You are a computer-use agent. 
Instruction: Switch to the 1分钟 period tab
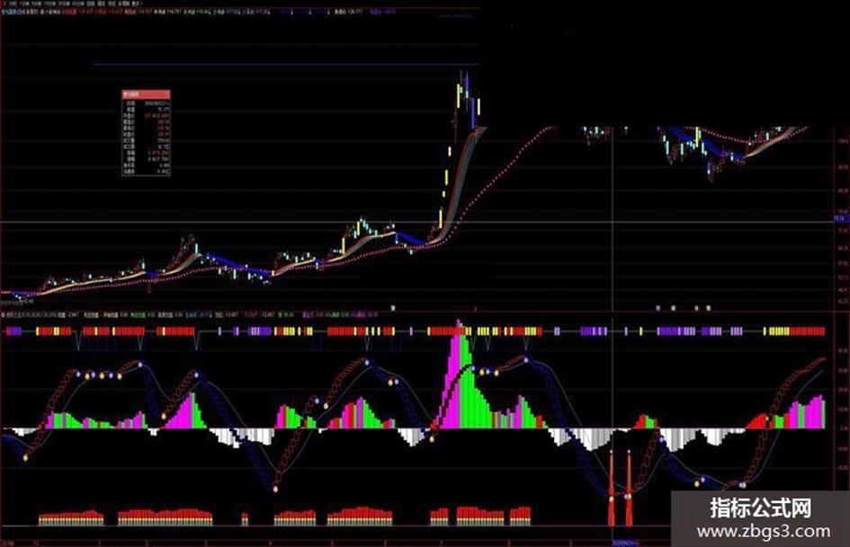tap(25, 4)
